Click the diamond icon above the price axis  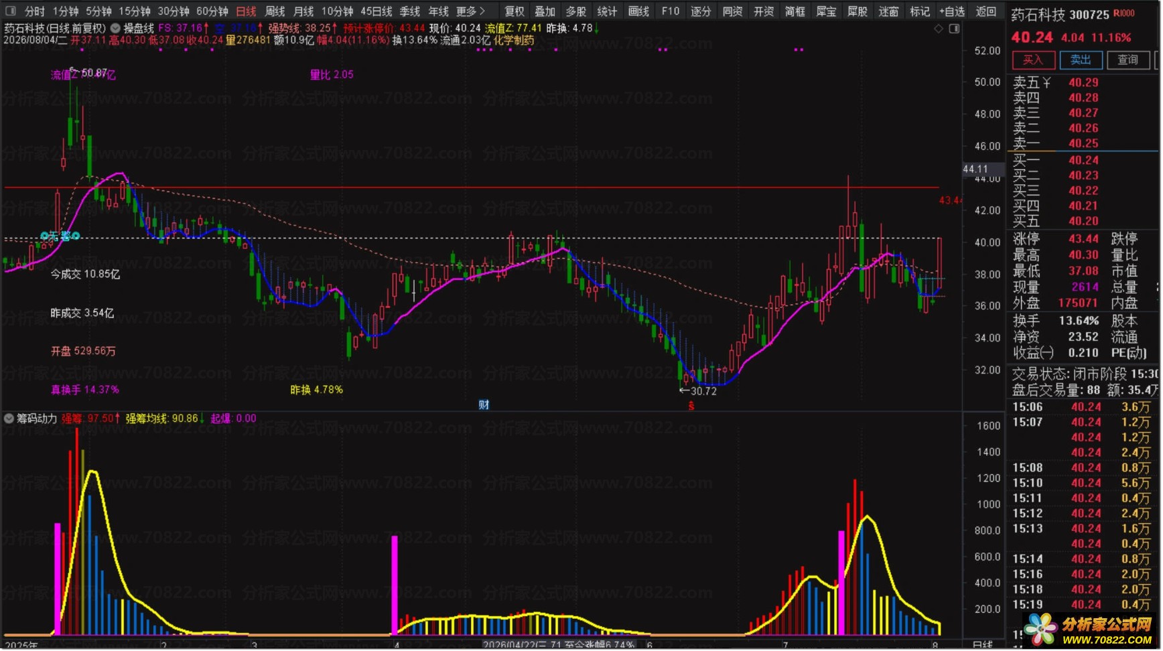click(939, 29)
